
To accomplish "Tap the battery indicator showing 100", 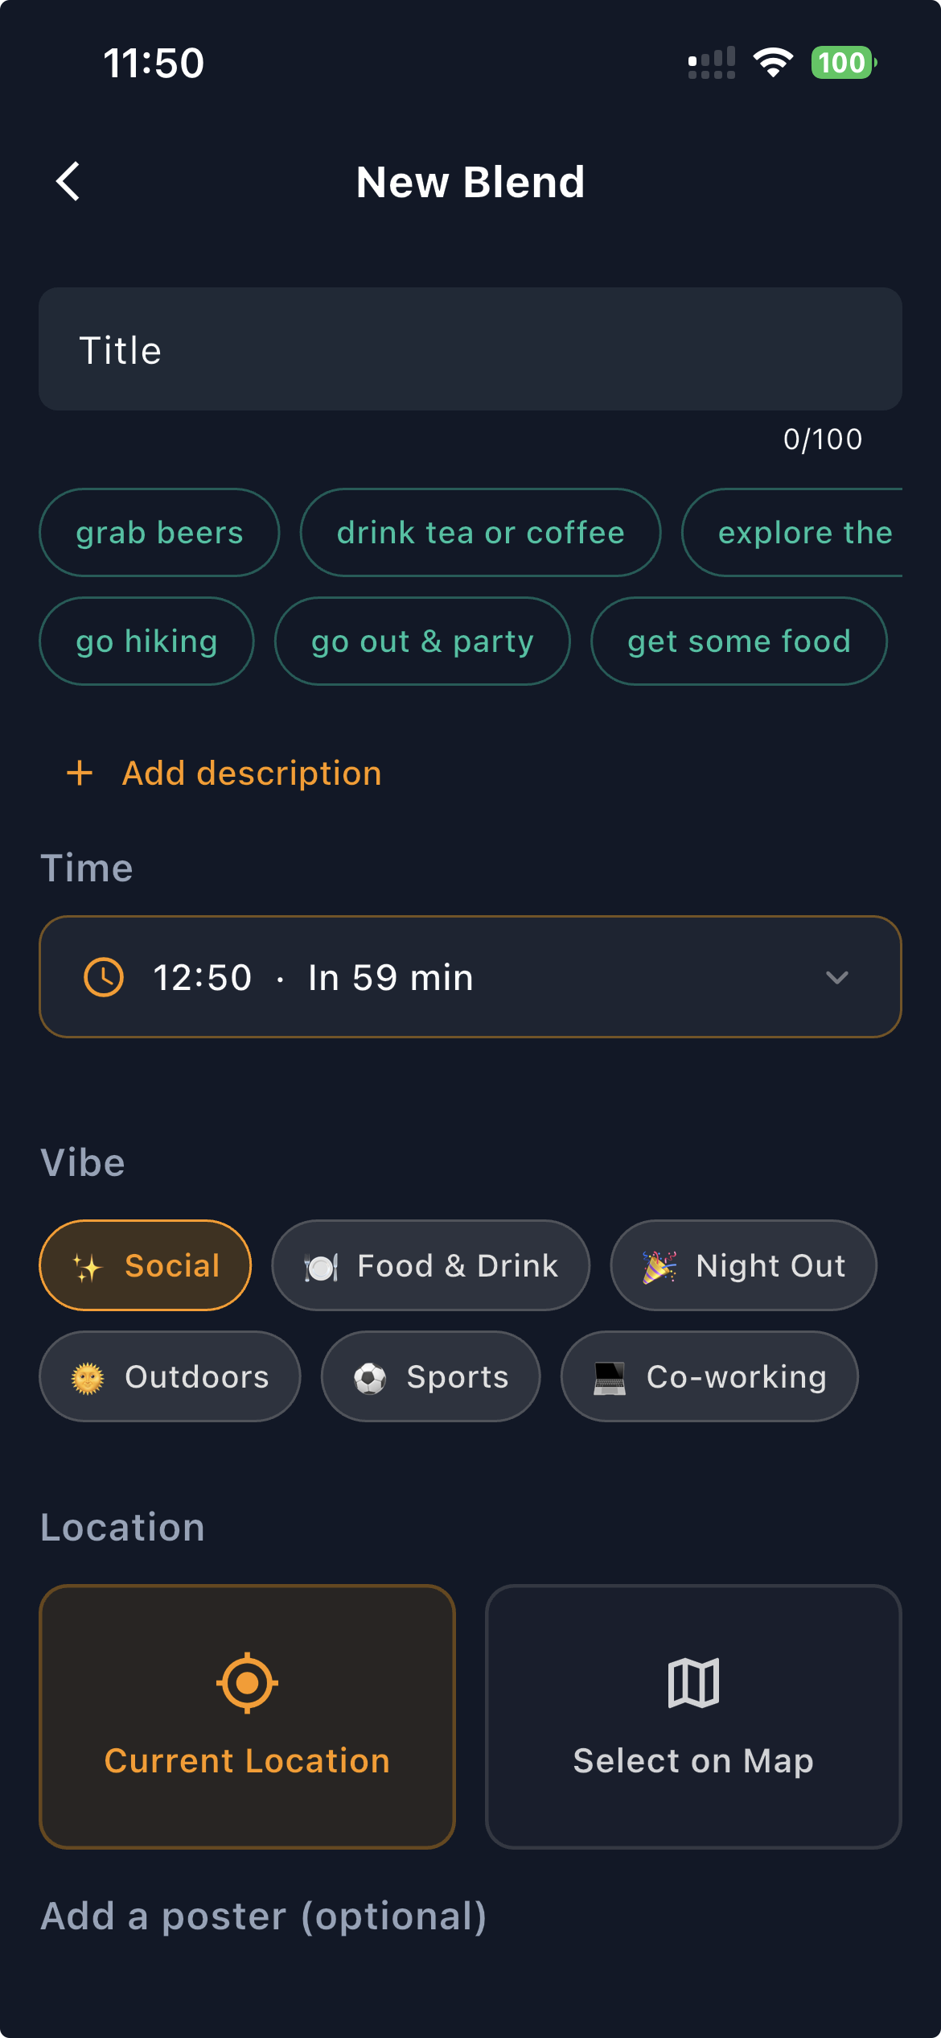I will coord(843,63).
